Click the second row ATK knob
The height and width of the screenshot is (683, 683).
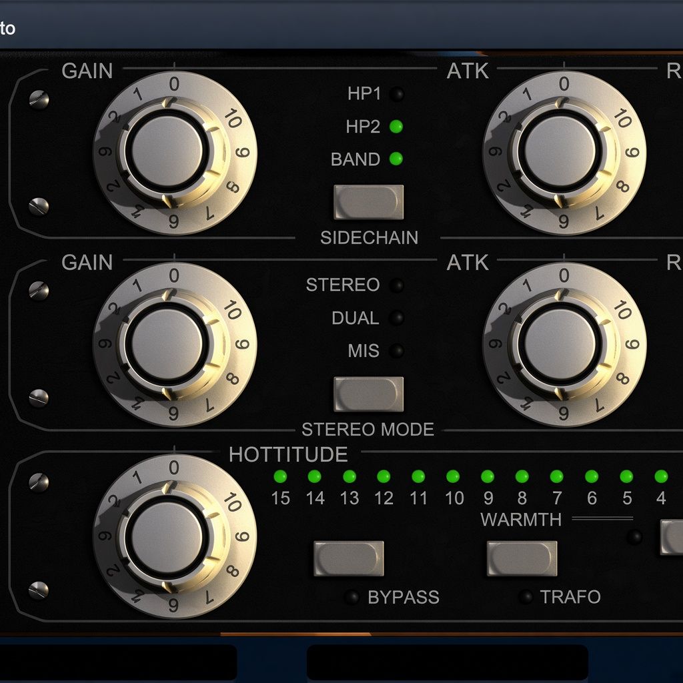(x=564, y=345)
